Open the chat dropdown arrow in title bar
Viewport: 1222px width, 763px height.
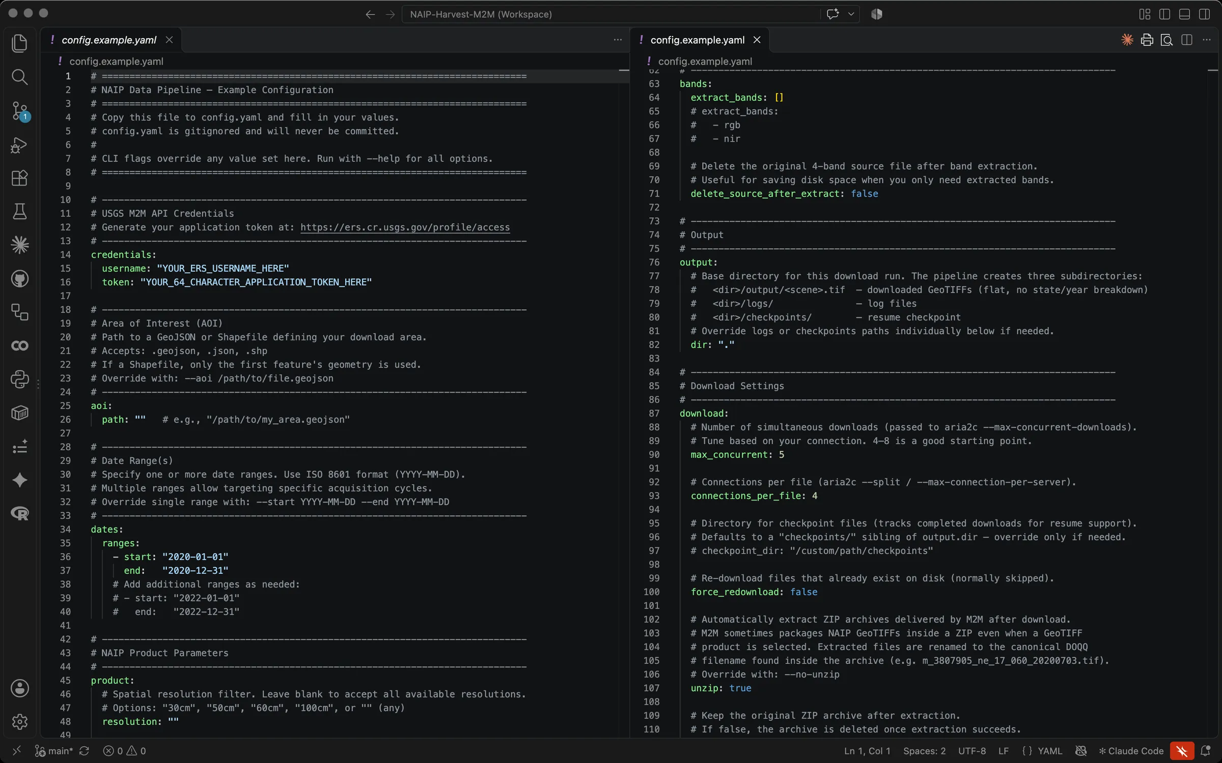[851, 14]
